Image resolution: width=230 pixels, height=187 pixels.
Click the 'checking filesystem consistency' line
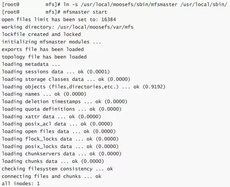point(57,169)
